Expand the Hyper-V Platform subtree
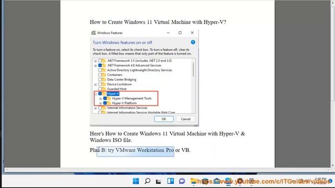The height and width of the screenshot is (188, 335). click(100, 103)
